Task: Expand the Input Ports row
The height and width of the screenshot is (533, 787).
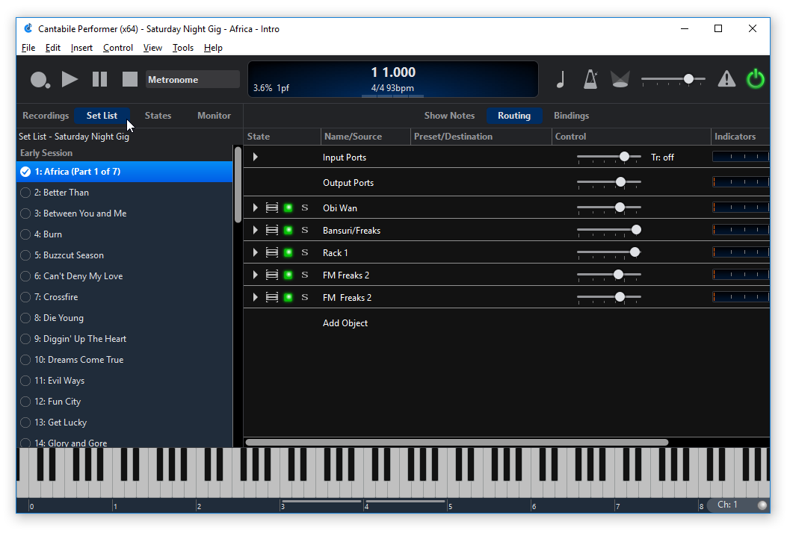Action: click(255, 157)
